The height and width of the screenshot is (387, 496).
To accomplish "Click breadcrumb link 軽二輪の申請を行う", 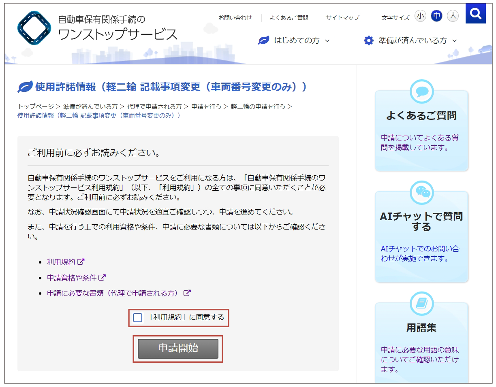I will tap(258, 106).
